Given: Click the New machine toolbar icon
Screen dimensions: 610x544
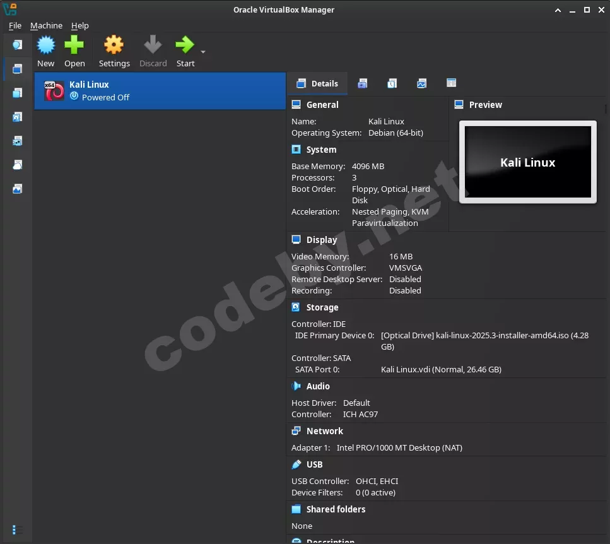Looking at the screenshot, I should pyautogui.click(x=45, y=46).
